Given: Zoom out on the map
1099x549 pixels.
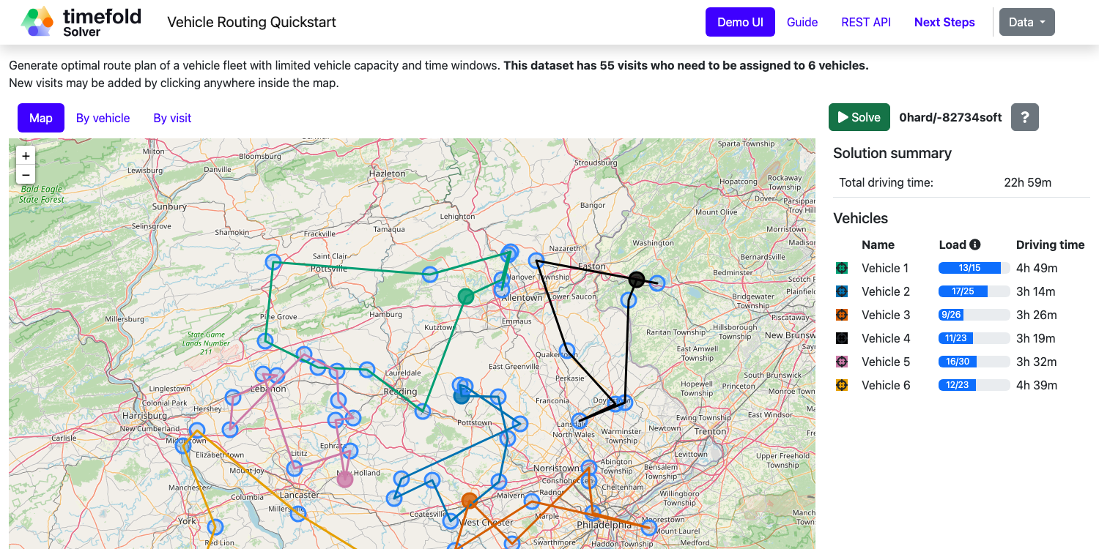Looking at the screenshot, I should click(x=26, y=175).
